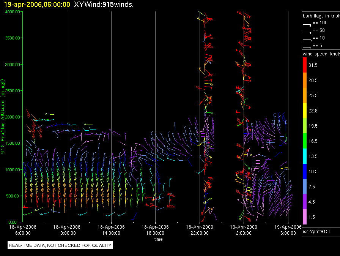This screenshot has height=256, width=340.
Task: Click the XYWind:915winds plot title
Action: pyautogui.click(x=104, y=5)
